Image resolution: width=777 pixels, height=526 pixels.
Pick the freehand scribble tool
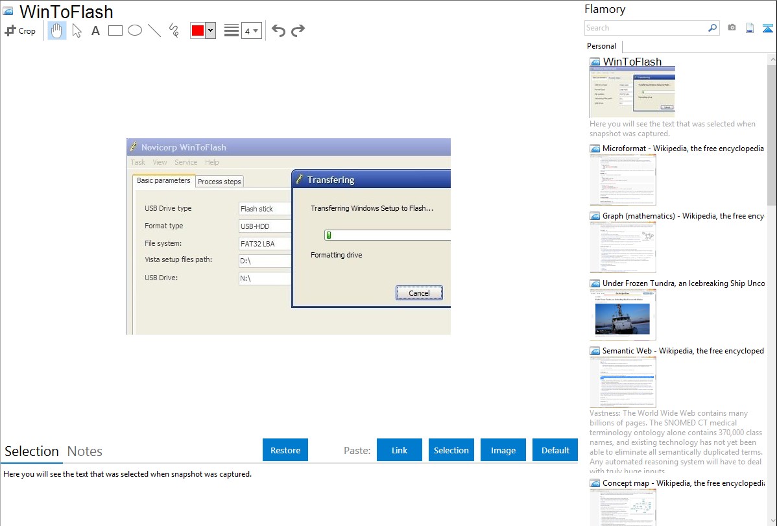174,30
